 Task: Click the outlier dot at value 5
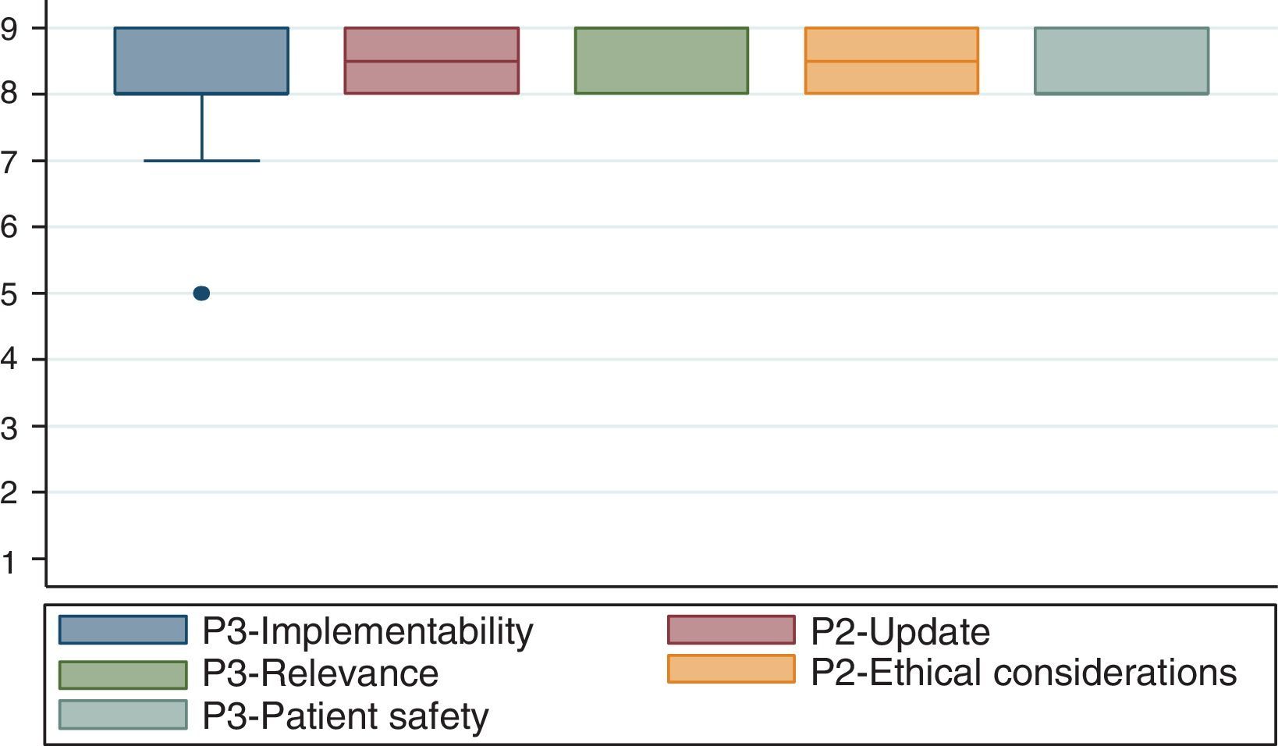tap(201, 293)
